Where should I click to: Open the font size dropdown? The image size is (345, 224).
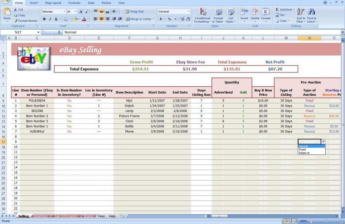click(x=75, y=12)
